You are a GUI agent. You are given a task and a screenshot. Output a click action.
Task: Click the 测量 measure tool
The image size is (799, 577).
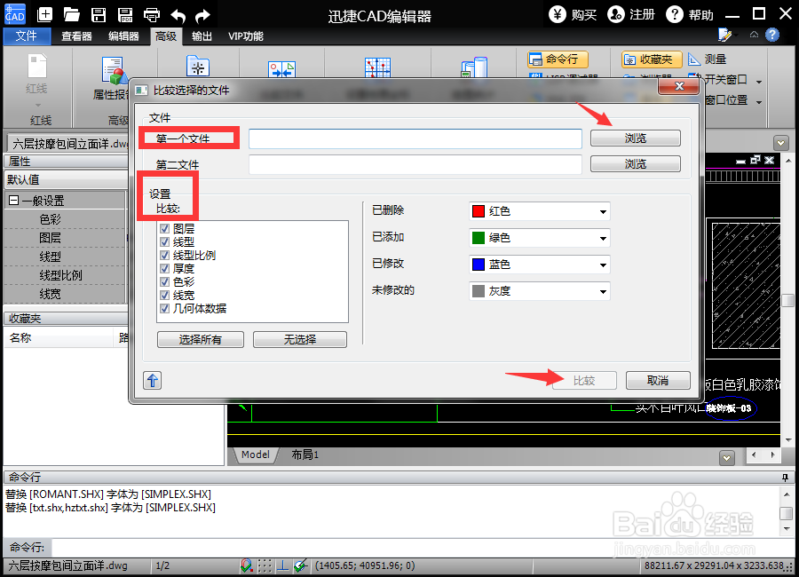coord(708,59)
